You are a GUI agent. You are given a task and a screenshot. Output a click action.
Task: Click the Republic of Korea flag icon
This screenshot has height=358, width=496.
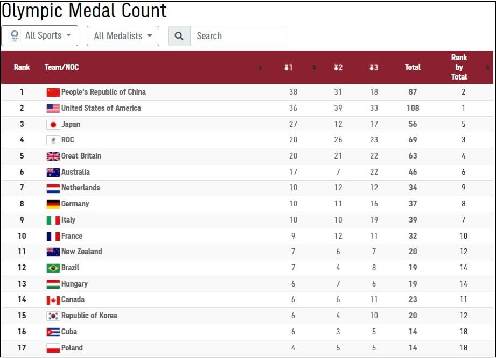[53, 316]
